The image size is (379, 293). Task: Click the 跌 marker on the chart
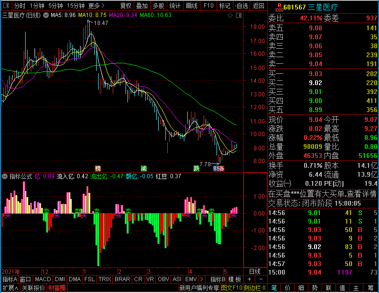[197, 168]
